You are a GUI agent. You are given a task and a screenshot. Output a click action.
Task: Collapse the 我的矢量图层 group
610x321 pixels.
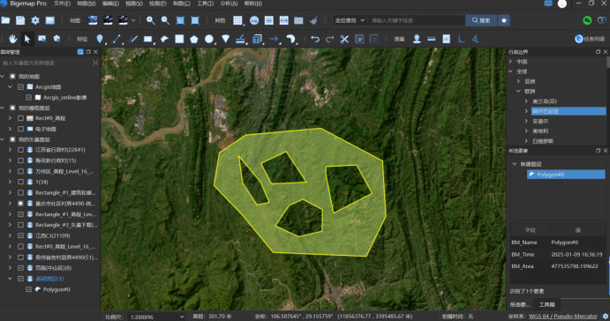click(3, 139)
